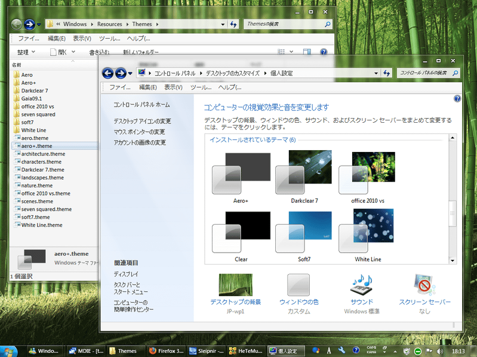Click the refresh button in the personalization address bar

pos(387,73)
